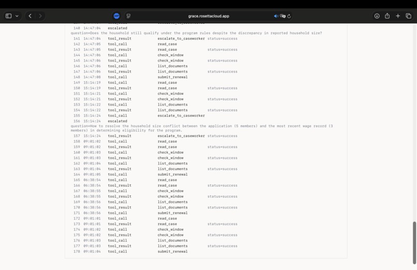Click list_documents on line 176

tap(172, 241)
